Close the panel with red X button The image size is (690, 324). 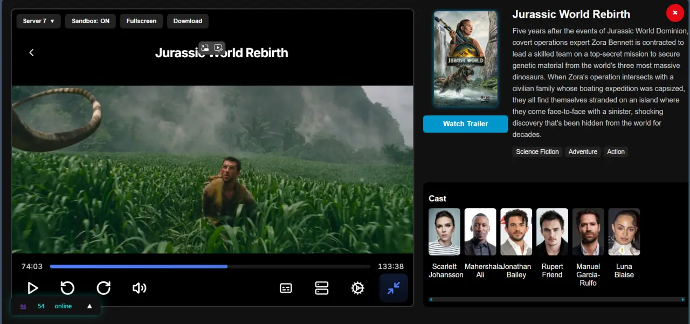coord(675,12)
